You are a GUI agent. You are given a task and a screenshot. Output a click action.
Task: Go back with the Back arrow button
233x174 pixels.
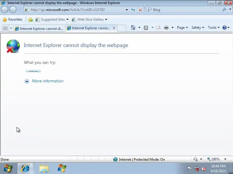click(x=4, y=10)
